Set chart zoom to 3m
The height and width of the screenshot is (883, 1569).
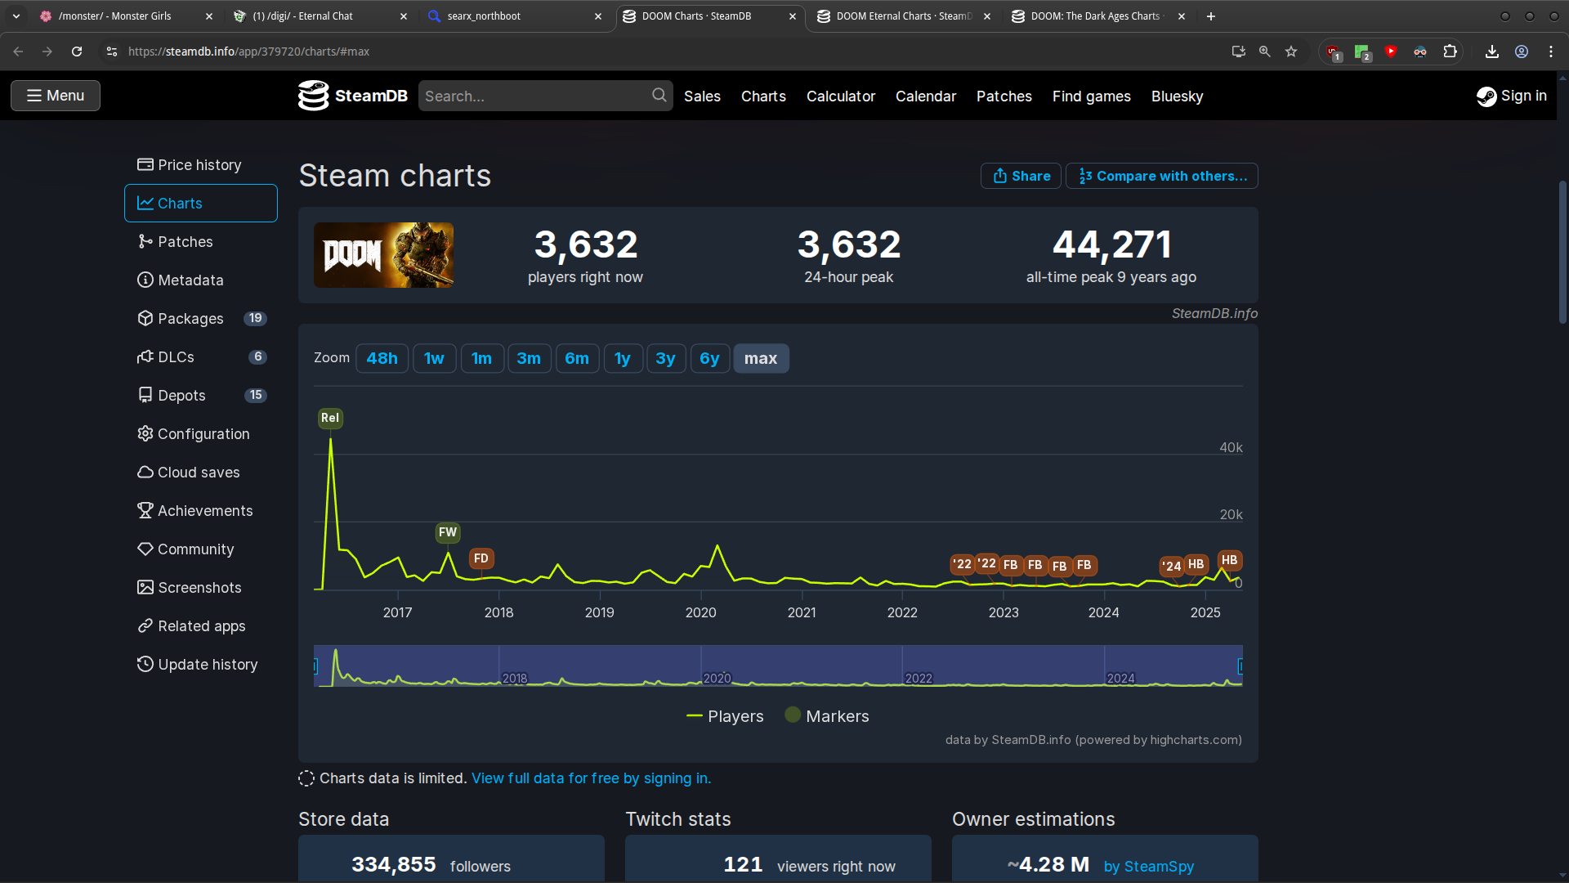[x=529, y=358]
